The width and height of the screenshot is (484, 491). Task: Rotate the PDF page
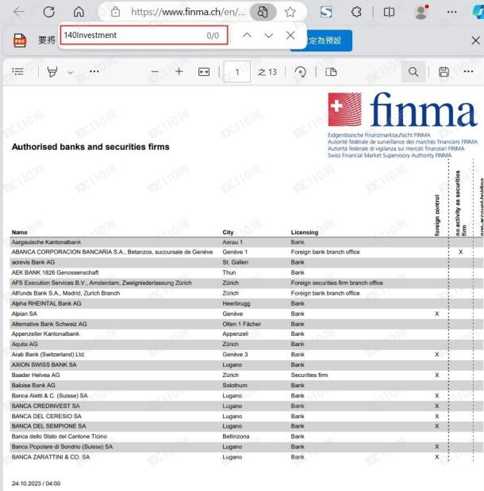[301, 72]
